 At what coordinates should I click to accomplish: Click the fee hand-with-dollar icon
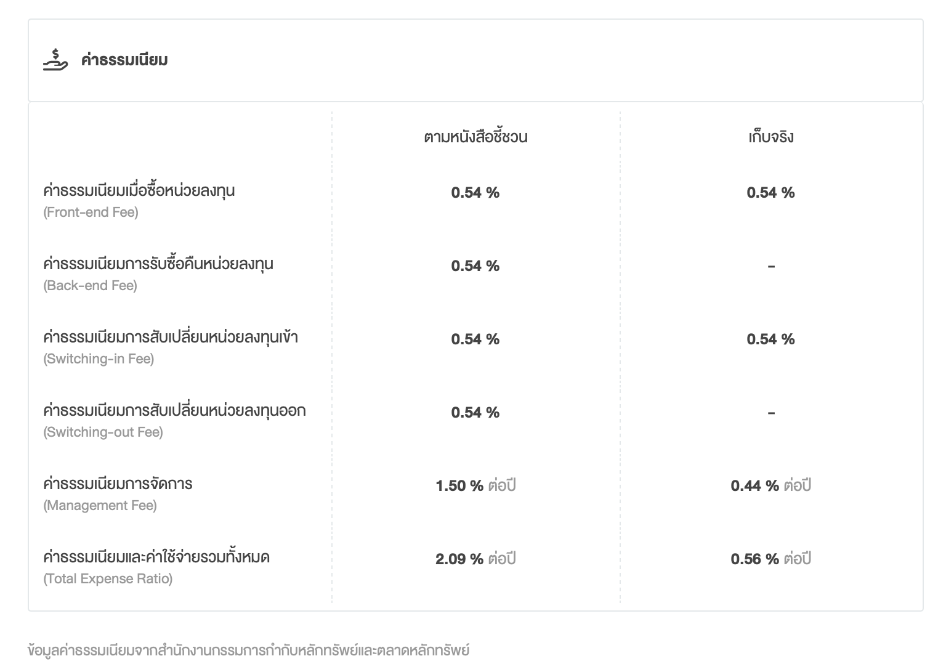55,60
